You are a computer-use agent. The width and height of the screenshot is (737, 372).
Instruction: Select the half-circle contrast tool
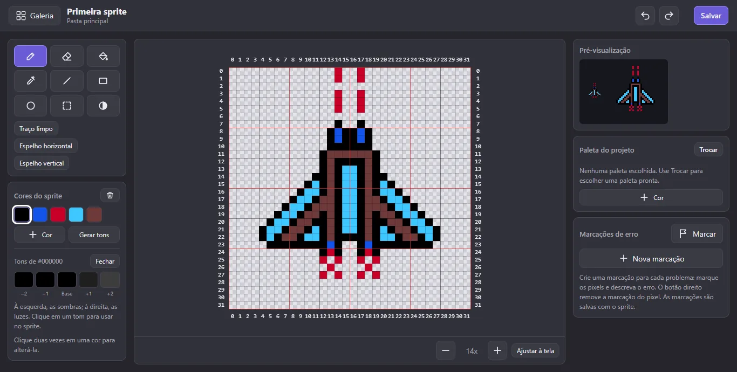tap(103, 106)
